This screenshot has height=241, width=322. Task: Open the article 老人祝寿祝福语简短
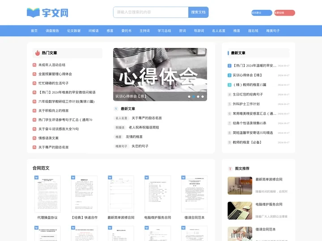[144, 128]
